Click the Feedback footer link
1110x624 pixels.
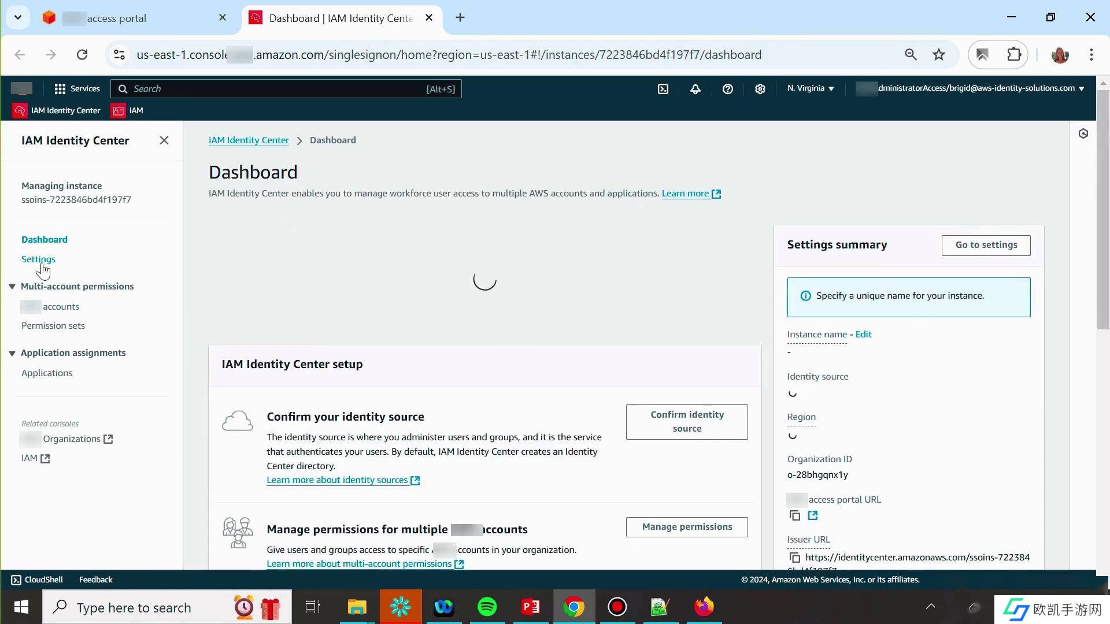[x=95, y=580]
